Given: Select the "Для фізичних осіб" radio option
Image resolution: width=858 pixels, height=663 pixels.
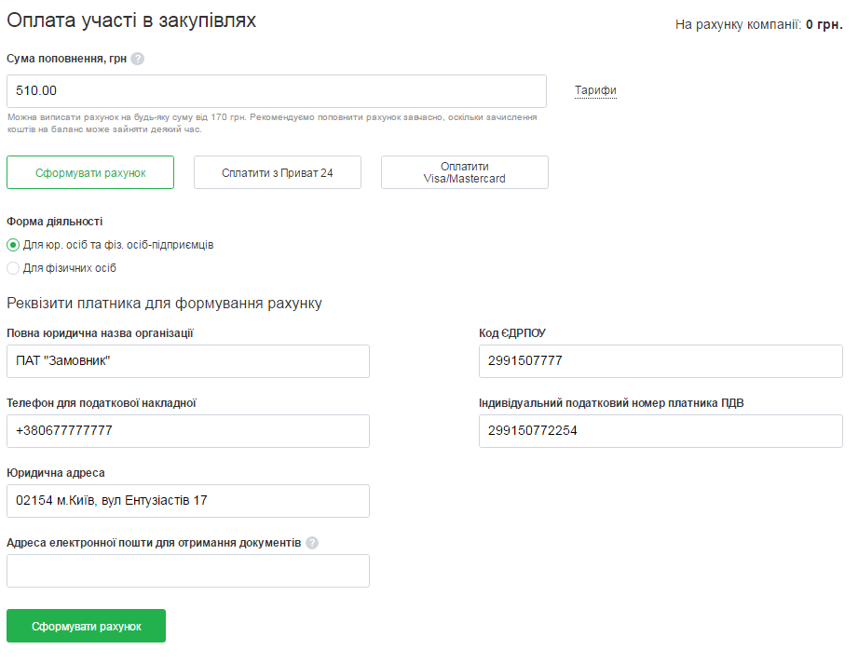Looking at the screenshot, I should point(13,268).
